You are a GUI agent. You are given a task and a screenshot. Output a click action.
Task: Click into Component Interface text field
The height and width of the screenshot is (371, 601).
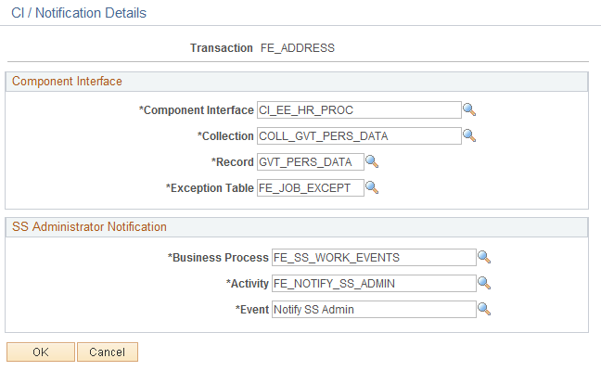(x=358, y=110)
